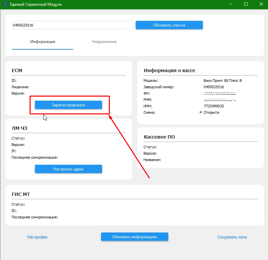Click the Зарегистрировать button
The height and width of the screenshot is (260, 268).
[69, 105]
